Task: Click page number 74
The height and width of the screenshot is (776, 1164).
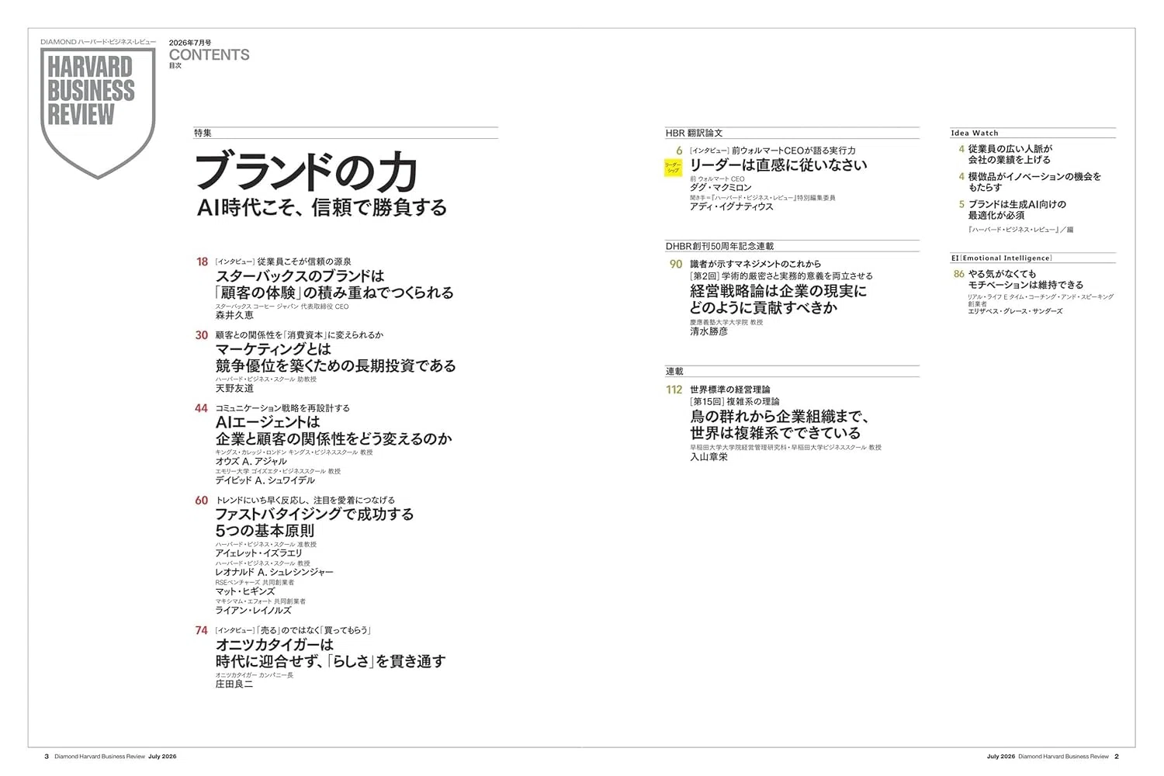Action: point(202,631)
